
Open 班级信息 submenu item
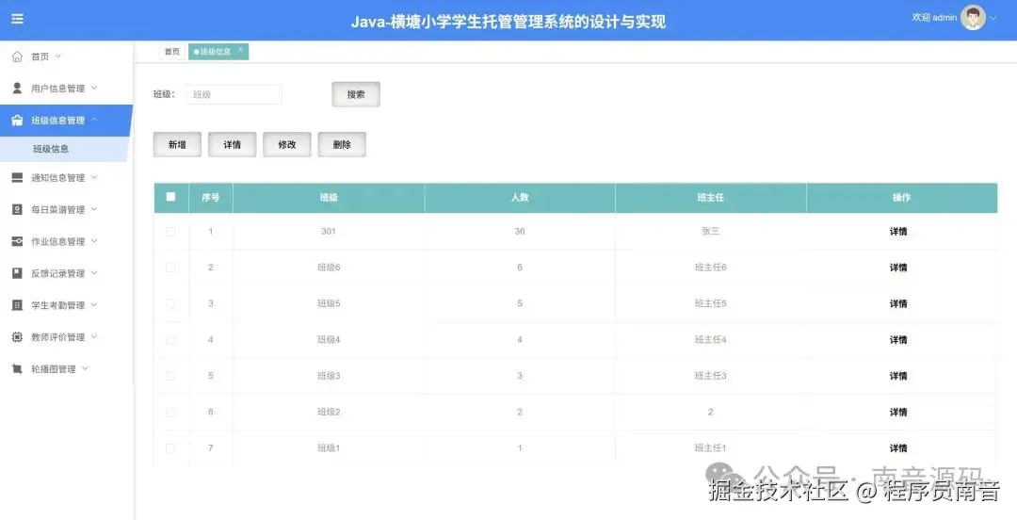point(65,149)
